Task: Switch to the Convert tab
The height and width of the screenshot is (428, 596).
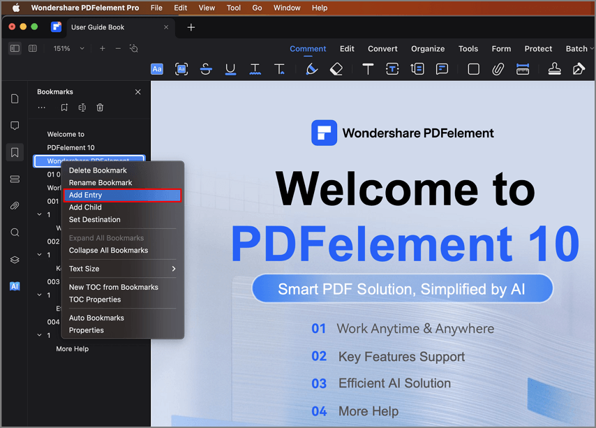Action: [x=382, y=49]
